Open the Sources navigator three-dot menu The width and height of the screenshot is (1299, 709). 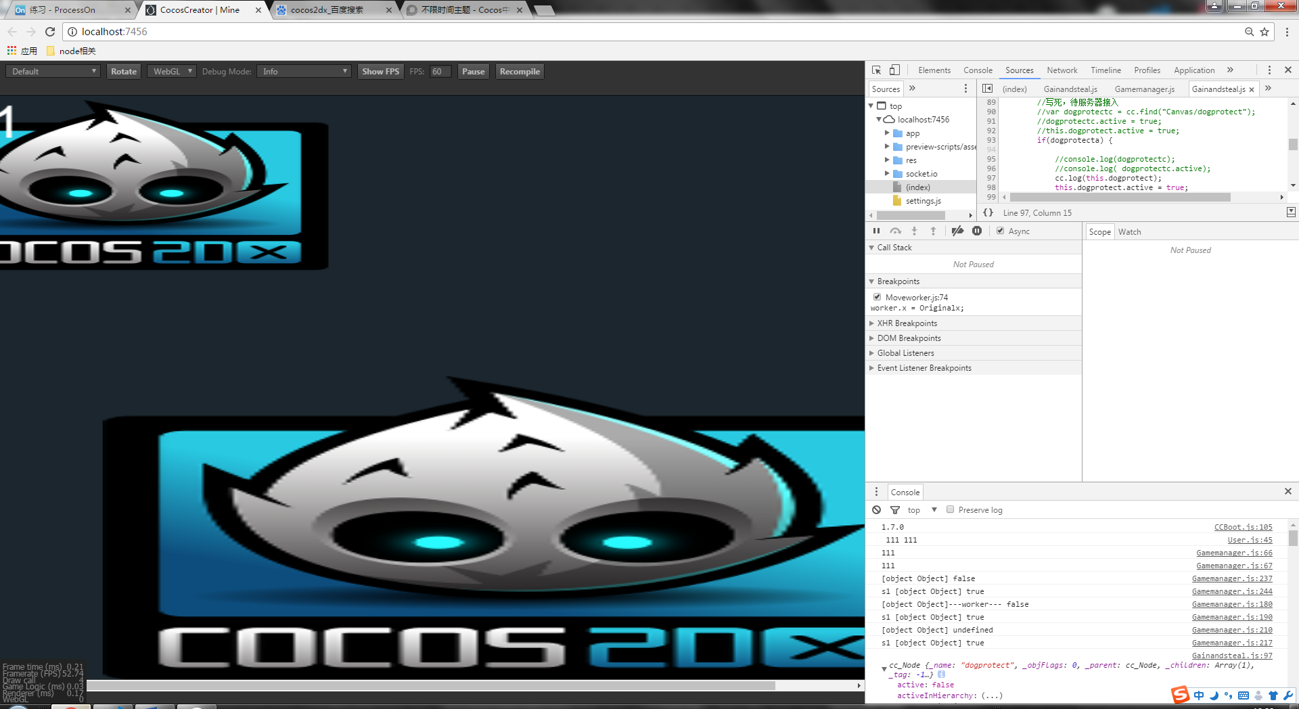[x=965, y=89]
